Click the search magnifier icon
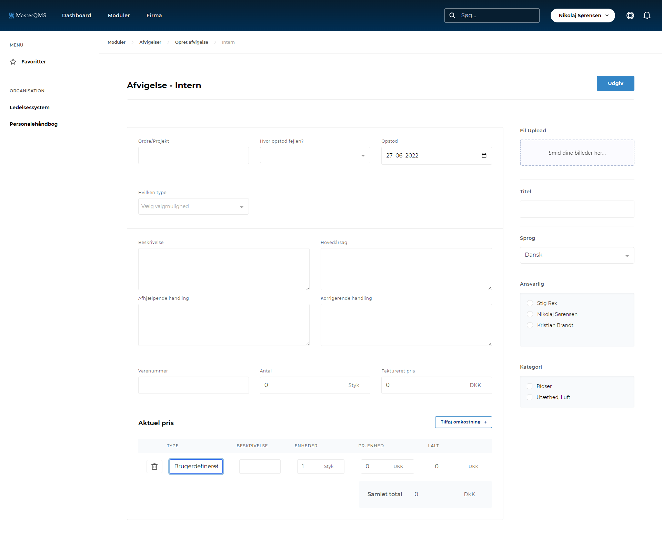 click(x=452, y=16)
